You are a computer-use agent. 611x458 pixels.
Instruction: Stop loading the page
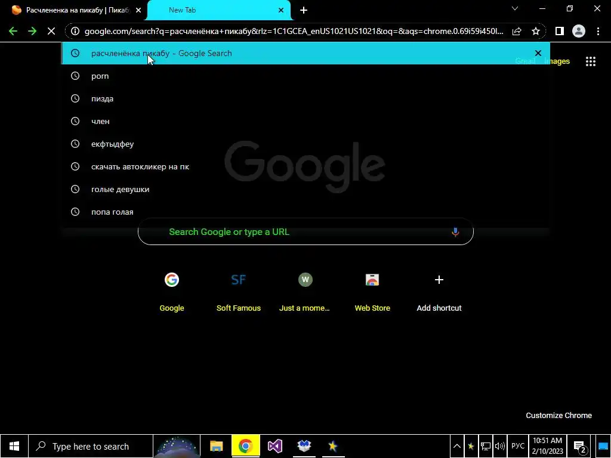[x=51, y=31]
